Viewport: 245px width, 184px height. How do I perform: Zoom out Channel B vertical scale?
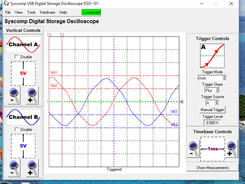tap(14, 168)
